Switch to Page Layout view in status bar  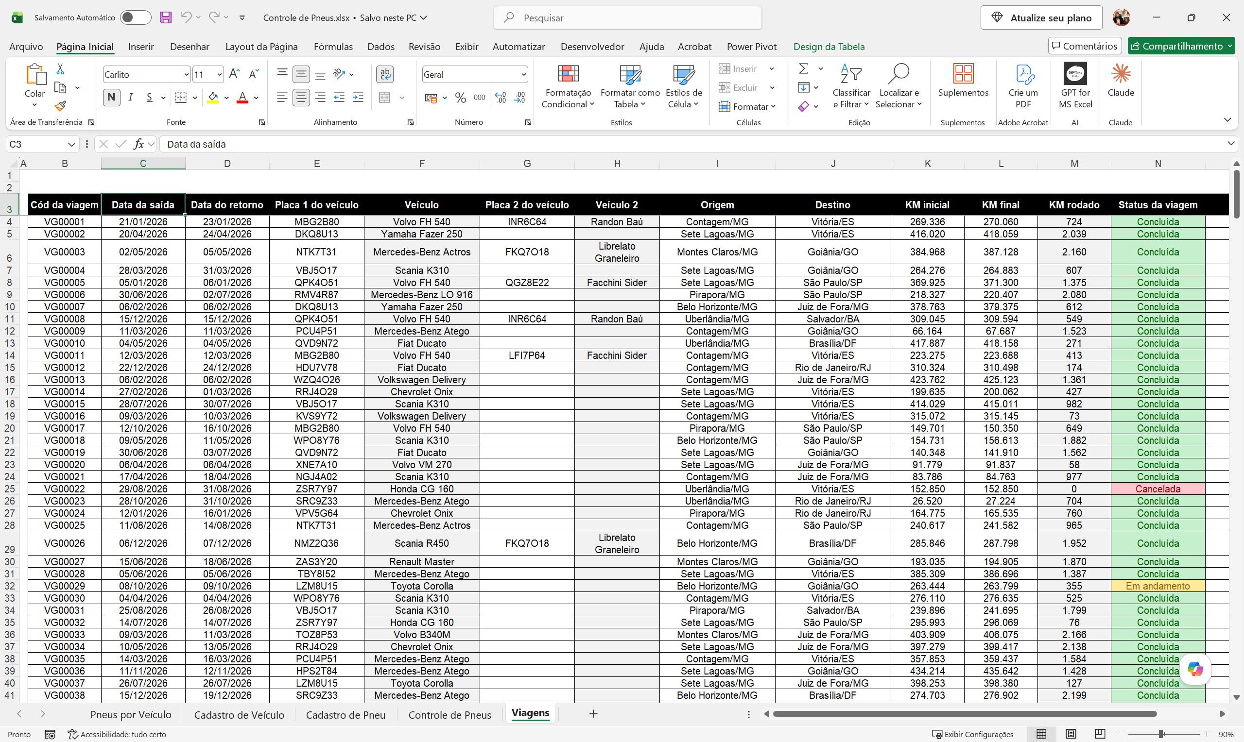click(x=1071, y=734)
